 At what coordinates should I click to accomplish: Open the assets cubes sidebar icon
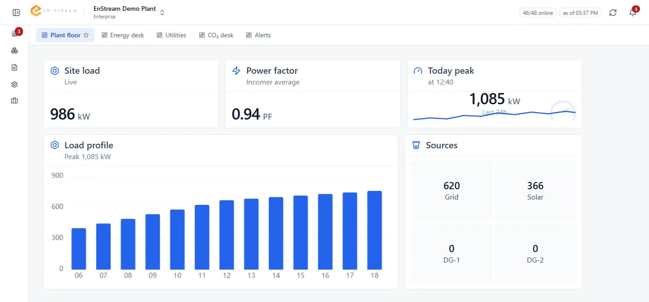click(x=14, y=50)
